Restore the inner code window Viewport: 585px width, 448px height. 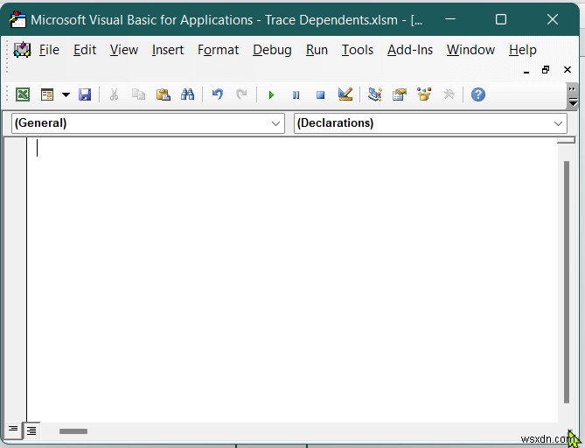coord(546,70)
